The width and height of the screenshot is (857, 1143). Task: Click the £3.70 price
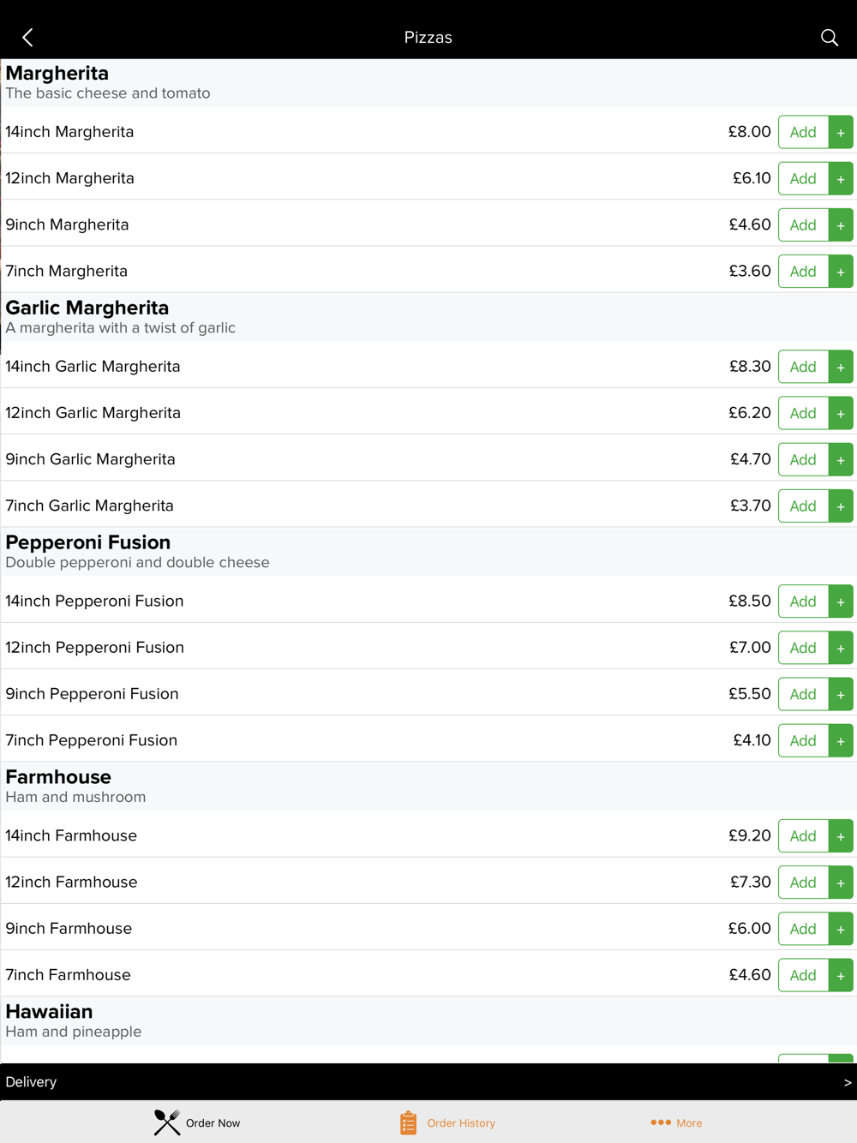(x=751, y=506)
